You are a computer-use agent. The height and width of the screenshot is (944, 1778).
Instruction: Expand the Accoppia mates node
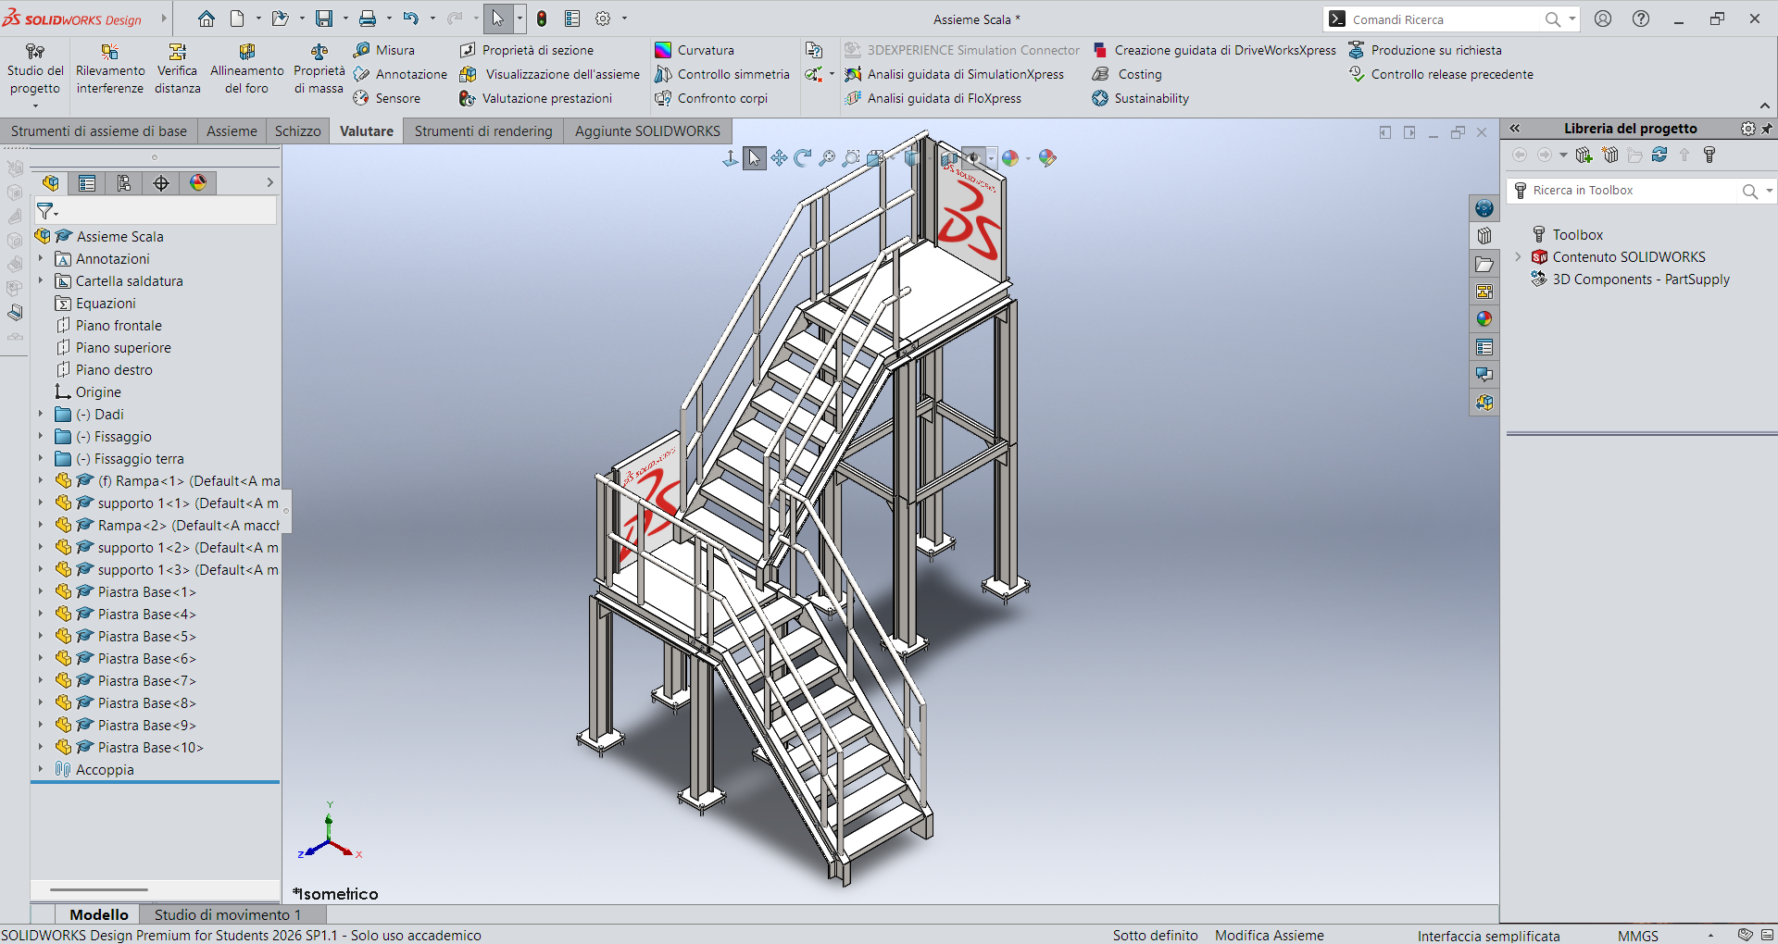coord(41,770)
